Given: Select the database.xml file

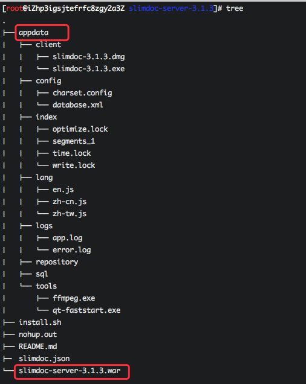Looking at the screenshot, I should (78, 105).
